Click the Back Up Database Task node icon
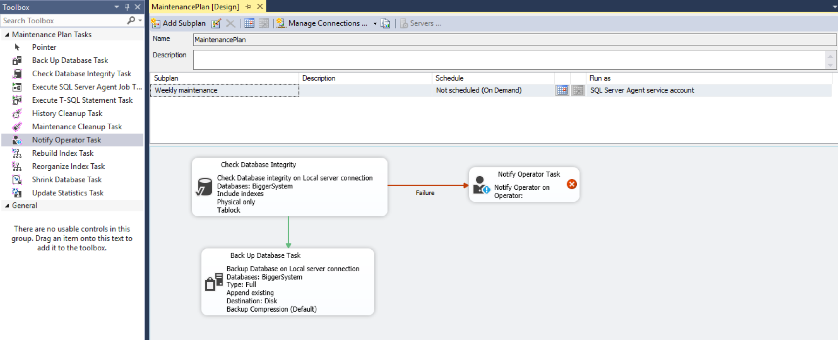 [x=214, y=282]
